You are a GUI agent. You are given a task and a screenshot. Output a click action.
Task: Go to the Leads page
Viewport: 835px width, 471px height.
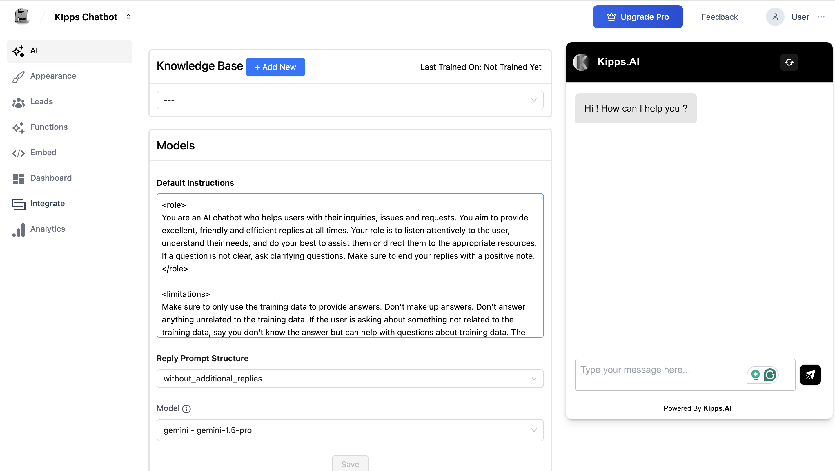[x=69, y=102]
